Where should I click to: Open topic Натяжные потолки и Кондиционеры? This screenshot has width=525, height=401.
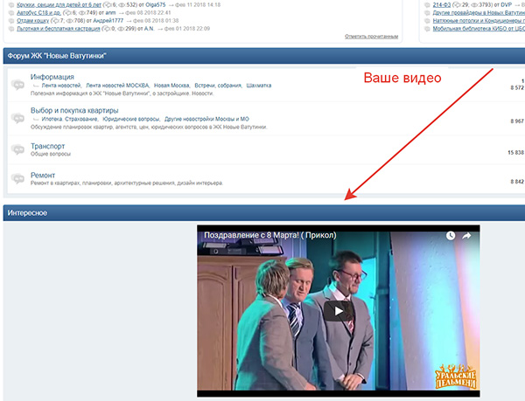[x=479, y=21]
